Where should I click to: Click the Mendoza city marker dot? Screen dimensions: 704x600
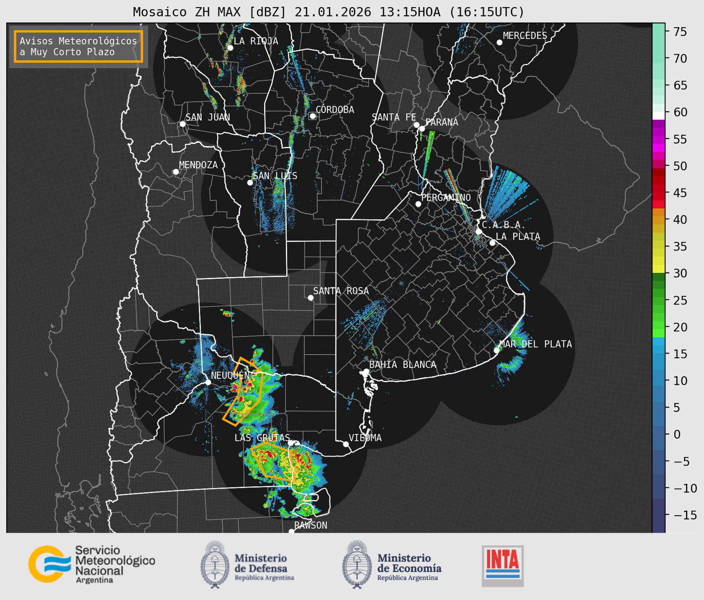click(176, 172)
